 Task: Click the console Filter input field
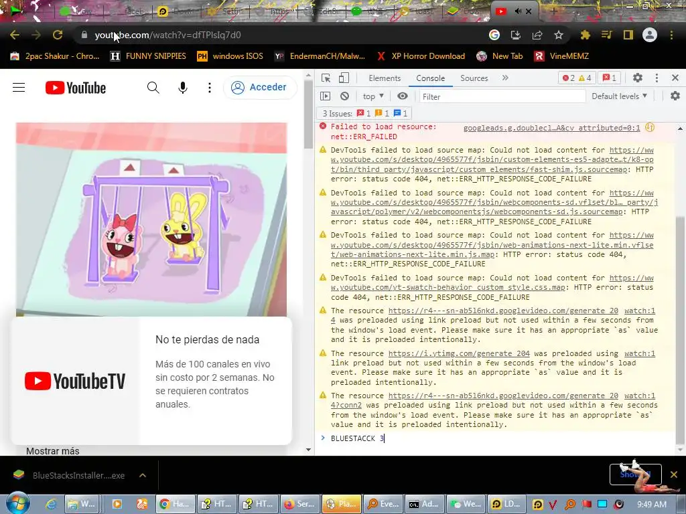[x=502, y=96]
